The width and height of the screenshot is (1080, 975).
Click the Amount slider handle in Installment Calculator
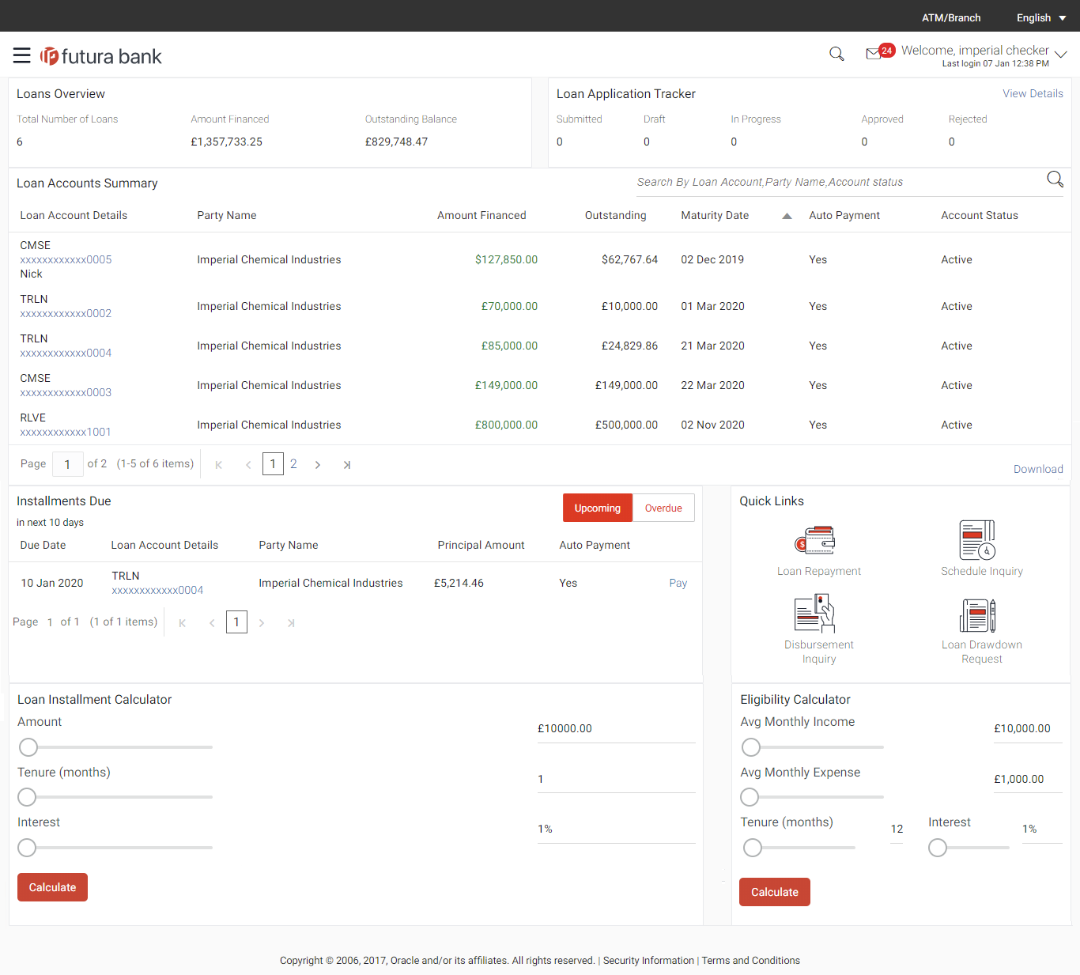(x=28, y=747)
